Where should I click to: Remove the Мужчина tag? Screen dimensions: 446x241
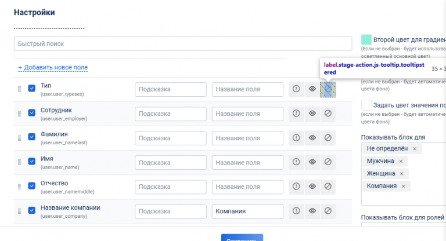click(401, 161)
